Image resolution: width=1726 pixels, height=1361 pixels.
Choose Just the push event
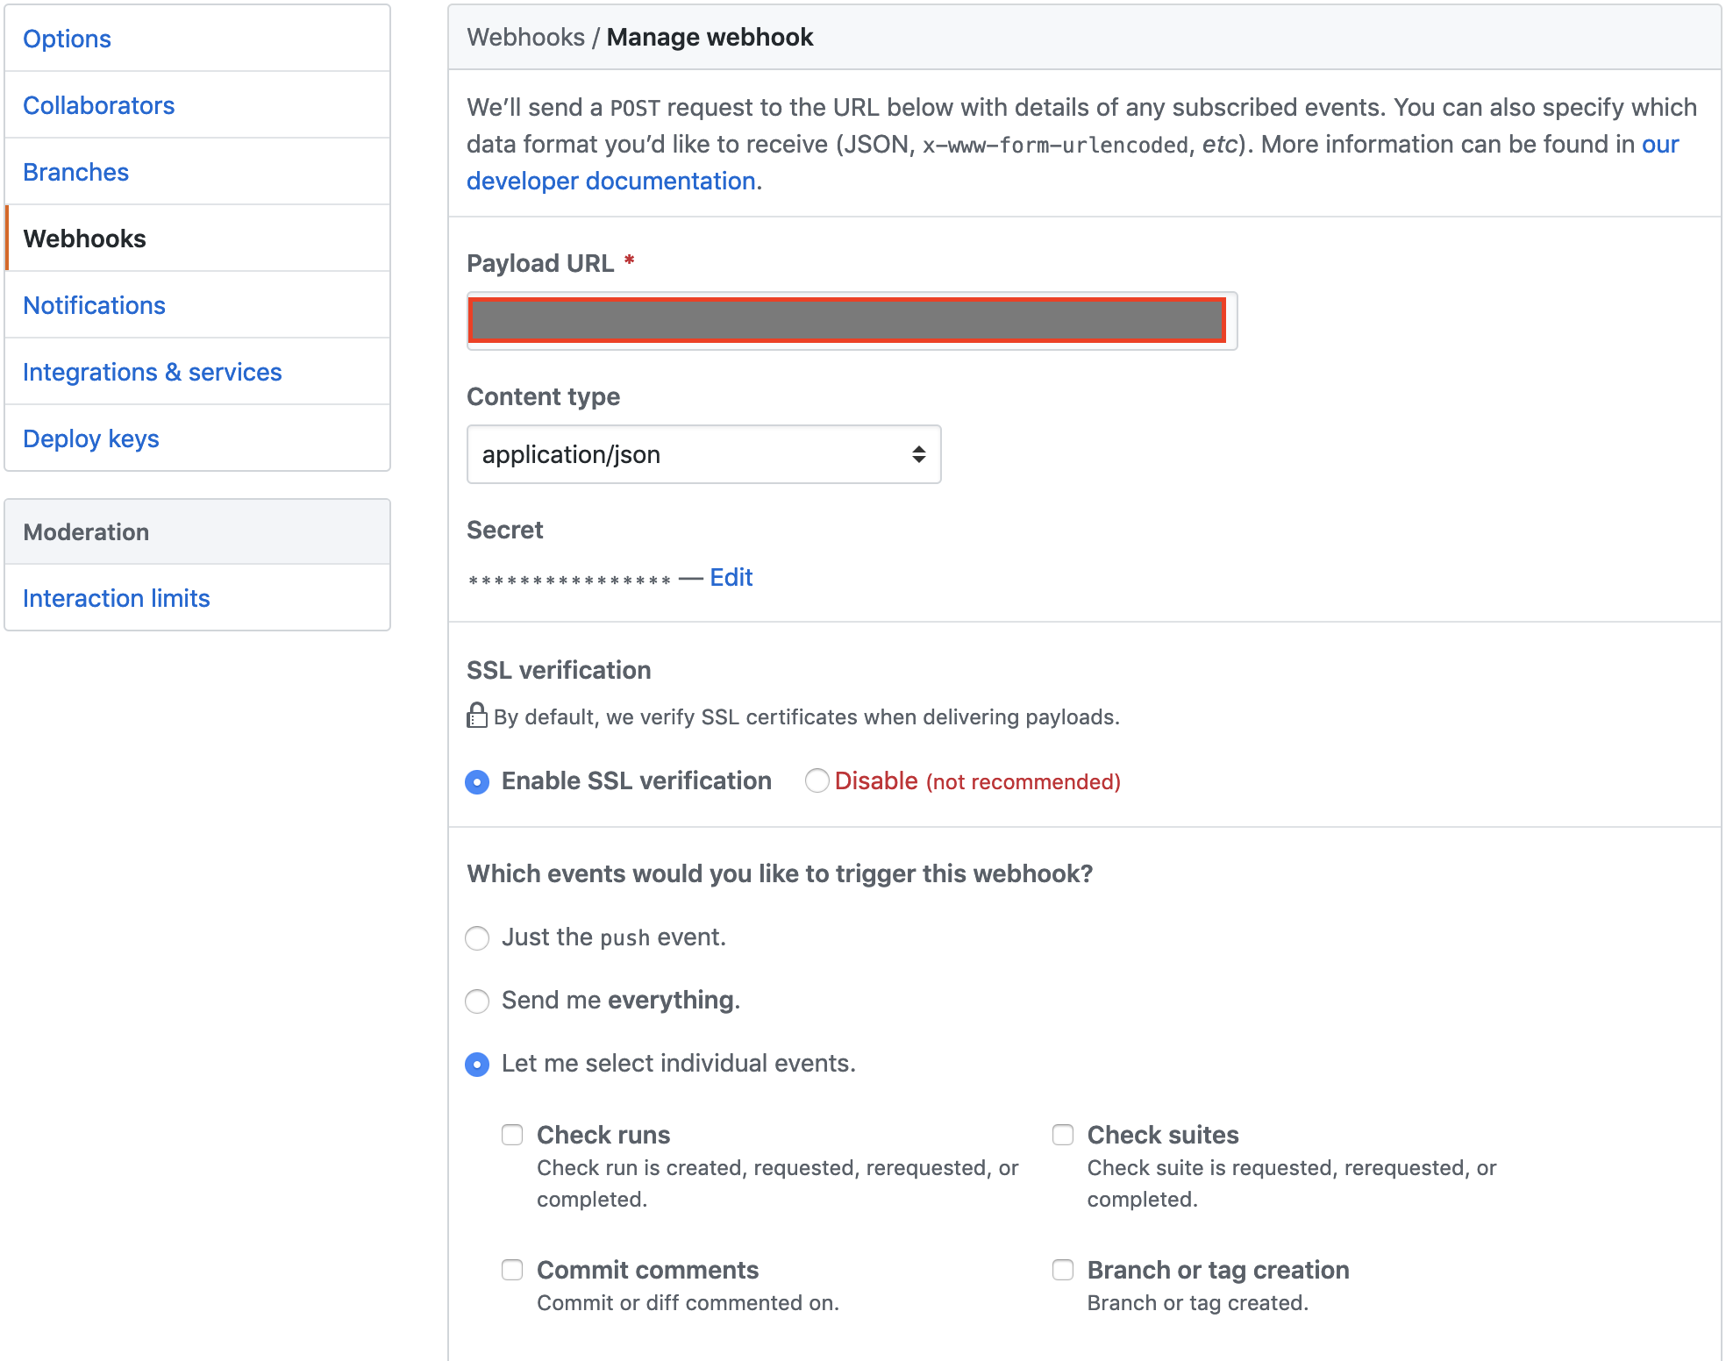(x=477, y=938)
